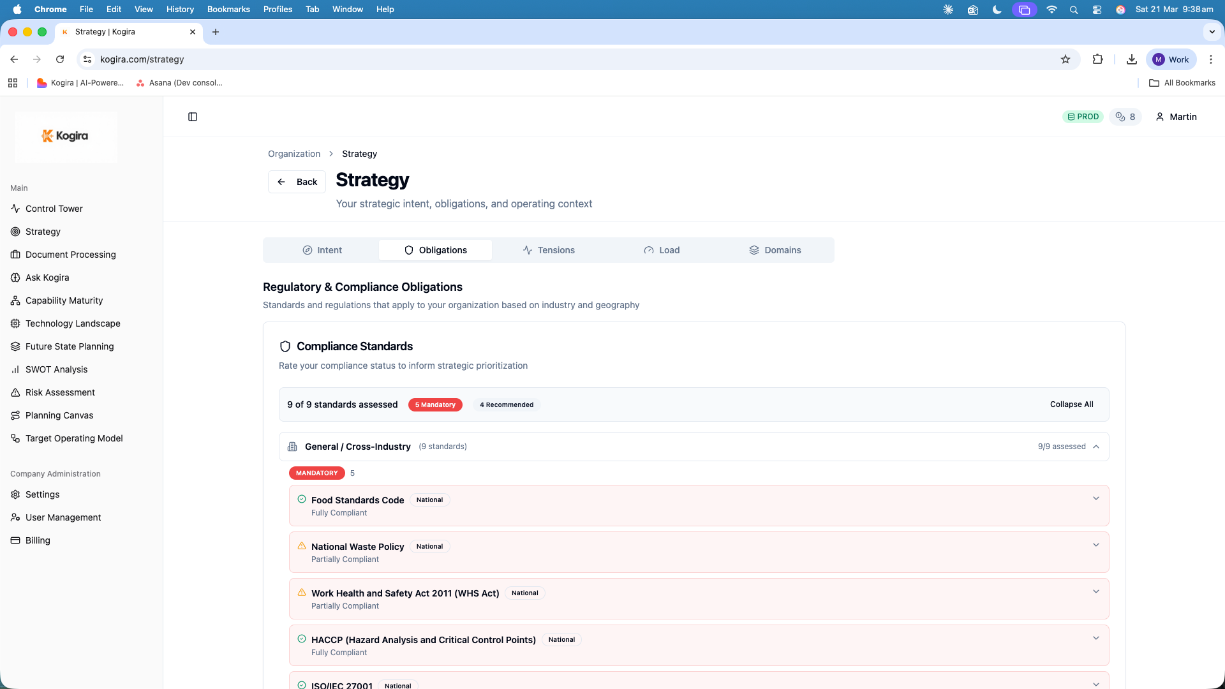The width and height of the screenshot is (1225, 689).
Task: Click the credits counter showing 8
Action: pos(1125,117)
